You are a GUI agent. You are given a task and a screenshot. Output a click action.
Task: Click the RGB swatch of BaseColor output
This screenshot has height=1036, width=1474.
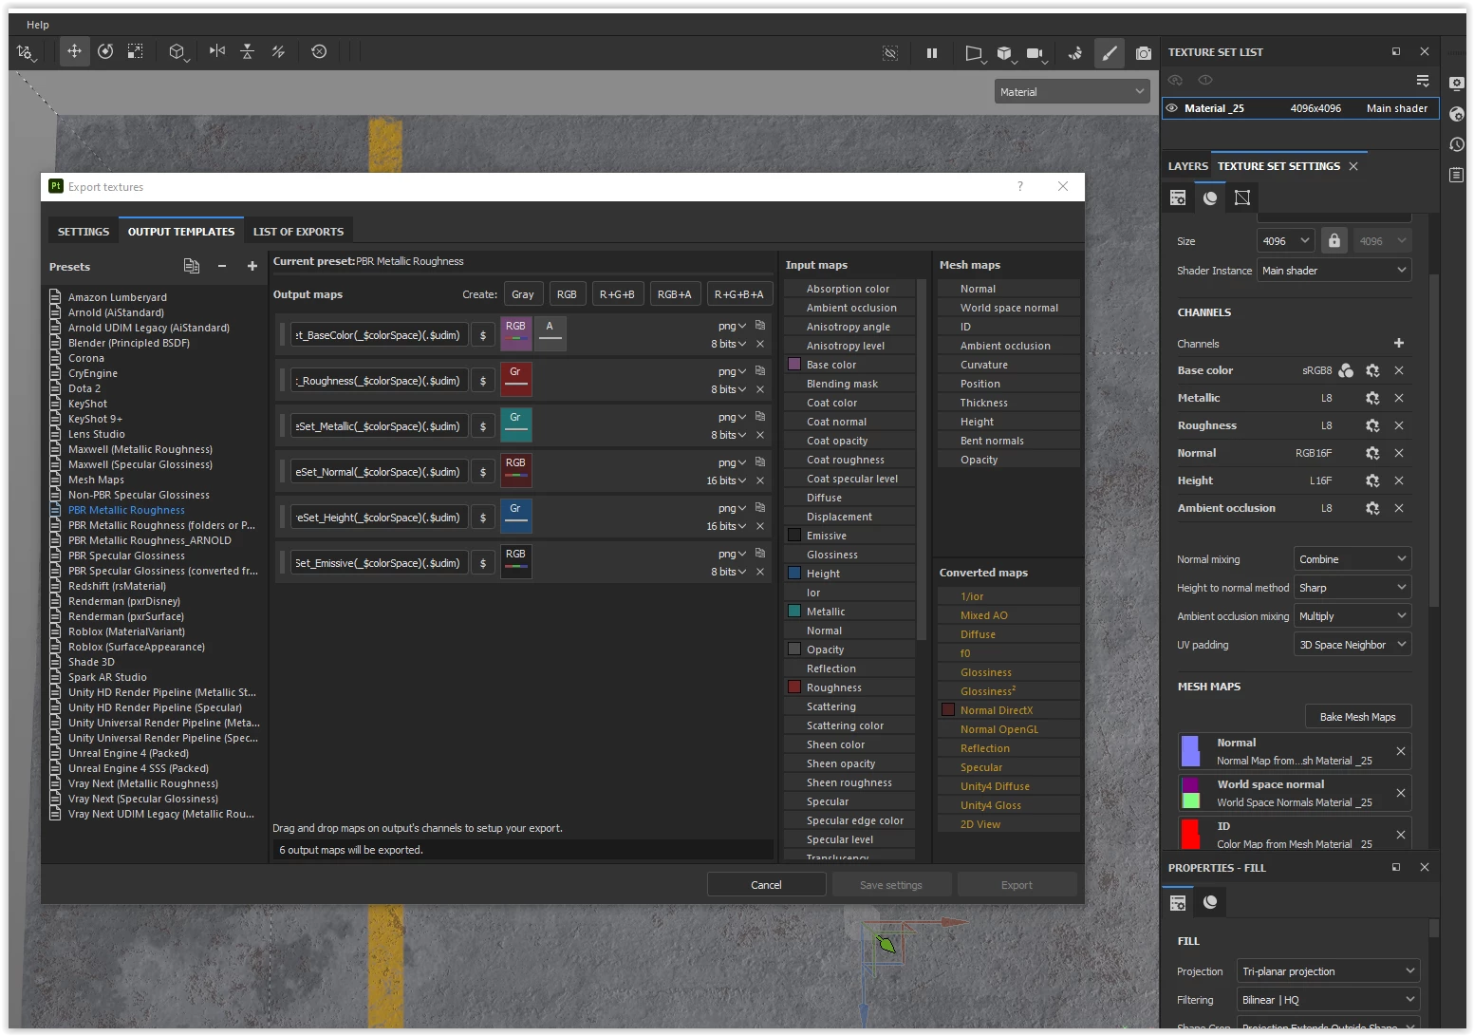[x=515, y=334]
